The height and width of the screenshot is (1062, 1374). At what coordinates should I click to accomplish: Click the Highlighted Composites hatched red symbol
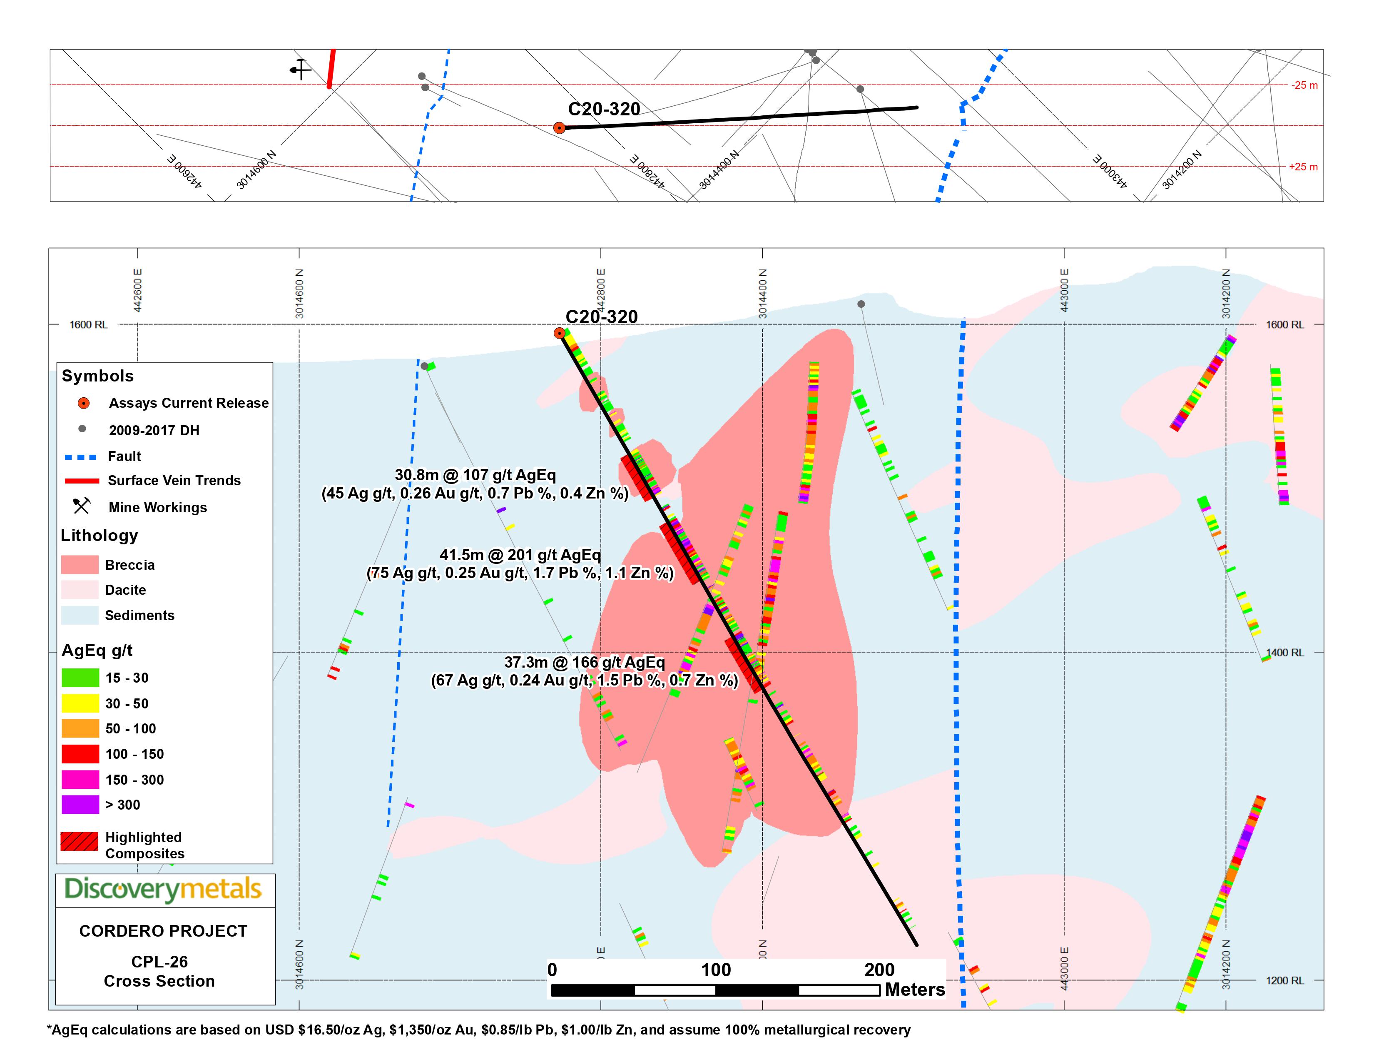click(x=79, y=841)
